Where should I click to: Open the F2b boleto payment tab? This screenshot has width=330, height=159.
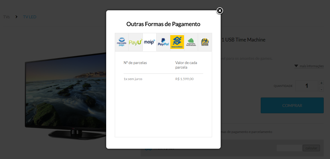coord(205,42)
